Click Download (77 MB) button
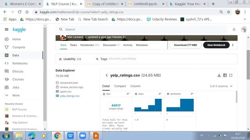250x140 pixels. coord(186,45)
